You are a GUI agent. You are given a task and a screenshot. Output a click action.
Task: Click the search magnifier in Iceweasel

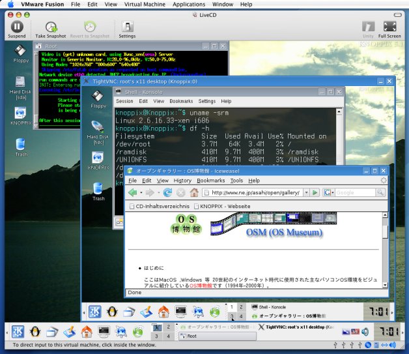(380, 192)
